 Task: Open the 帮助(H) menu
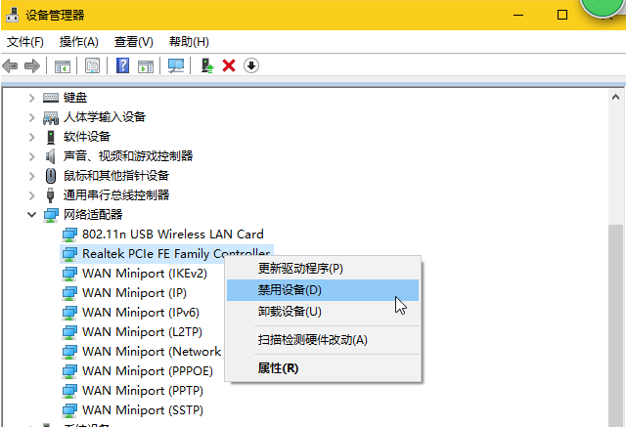[189, 42]
